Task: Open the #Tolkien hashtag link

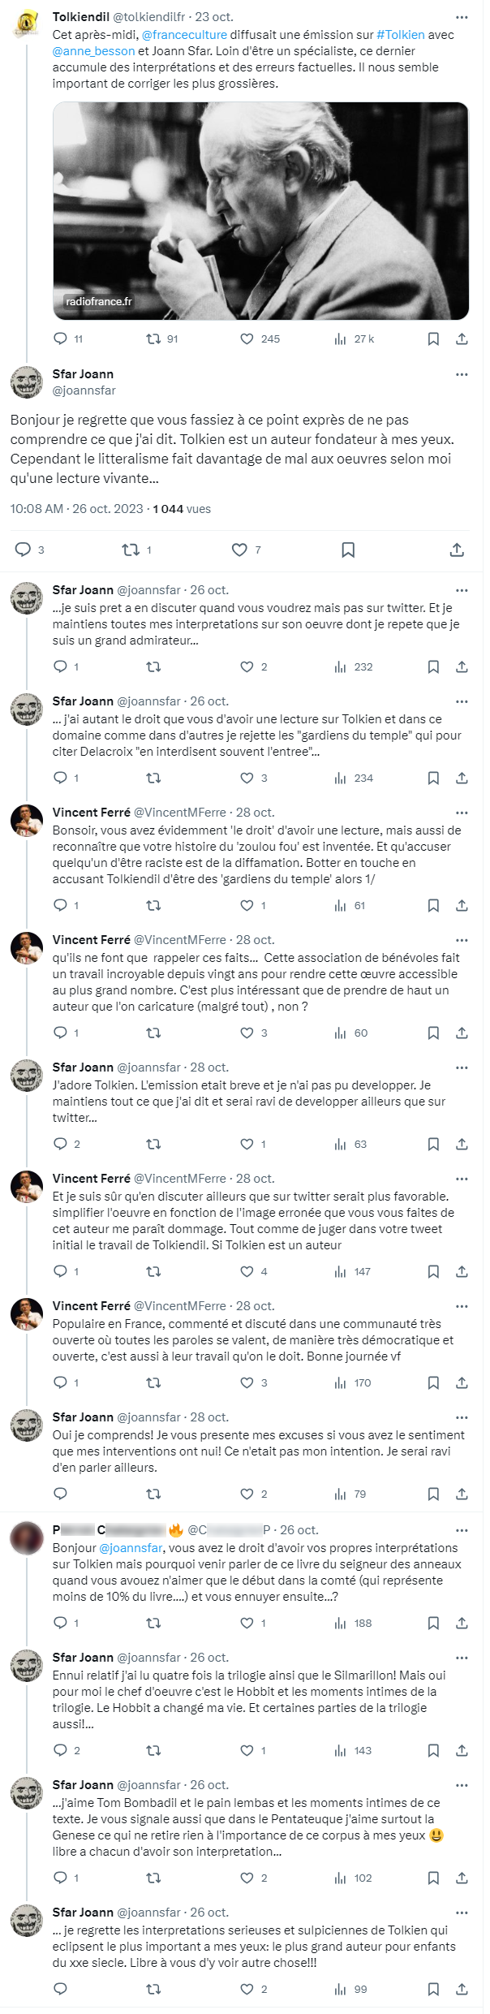Action: (400, 34)
